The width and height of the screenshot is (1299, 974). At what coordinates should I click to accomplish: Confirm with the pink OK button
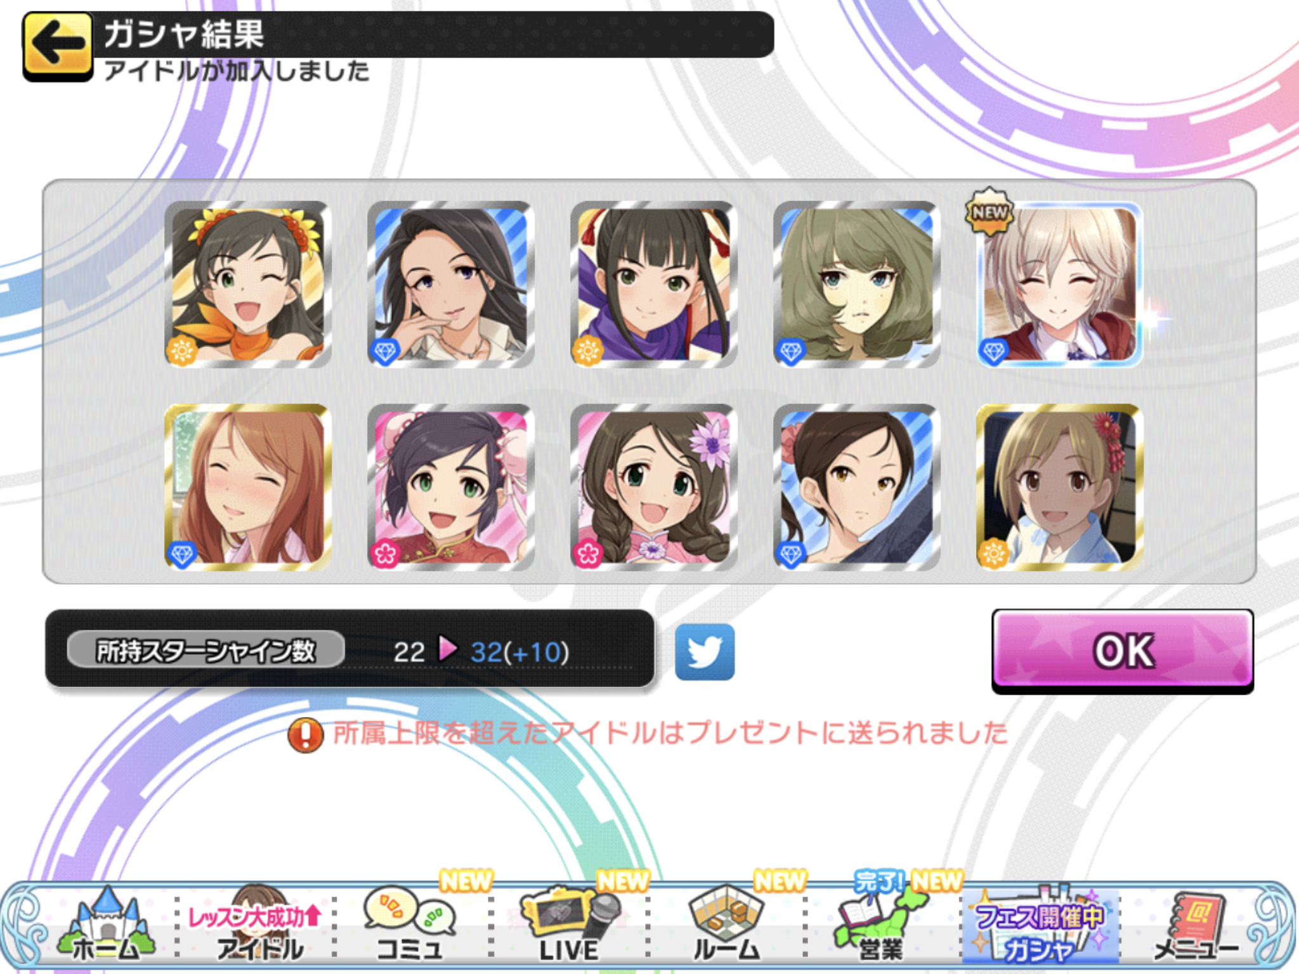(x=1123, y=651)
